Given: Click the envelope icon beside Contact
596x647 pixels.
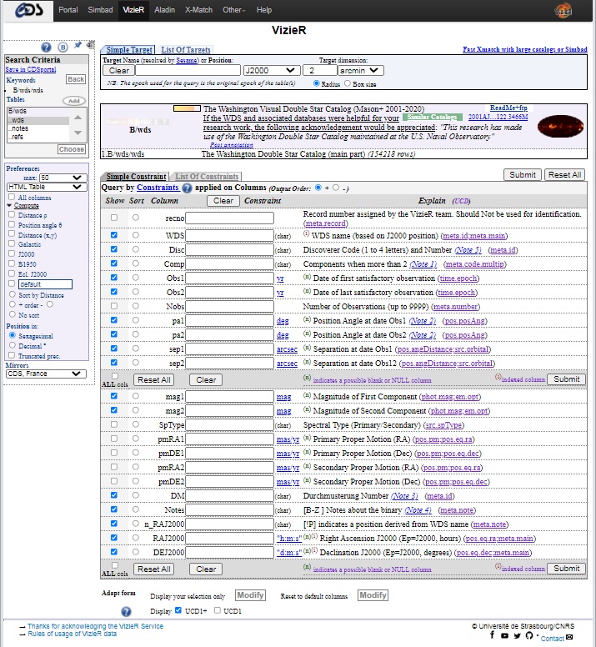Looking at the screenshot, I should tap(569, 637).
